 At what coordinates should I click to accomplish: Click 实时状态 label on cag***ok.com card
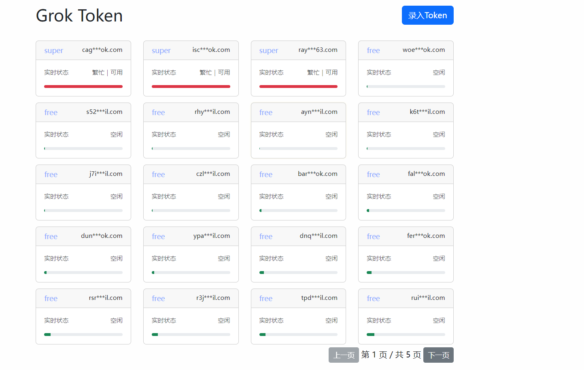click(56, 73)
